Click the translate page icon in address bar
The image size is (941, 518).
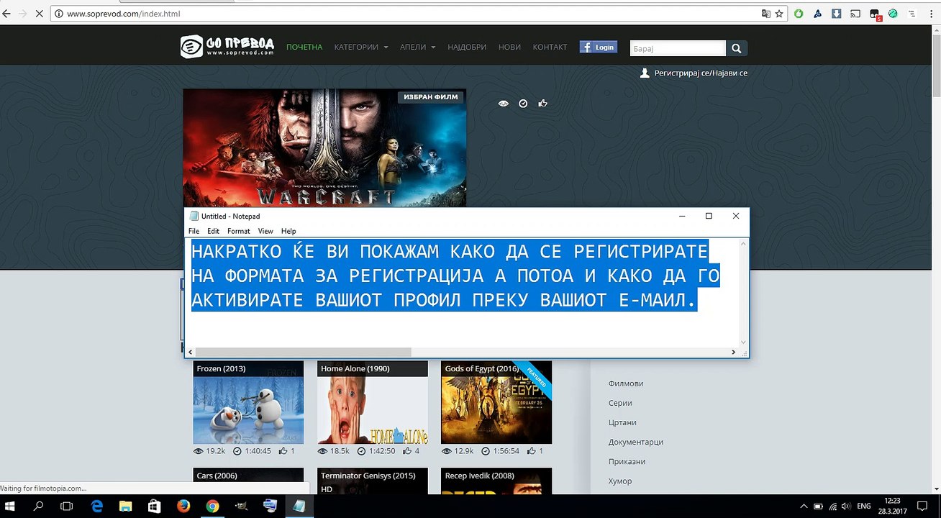[766, 14]
